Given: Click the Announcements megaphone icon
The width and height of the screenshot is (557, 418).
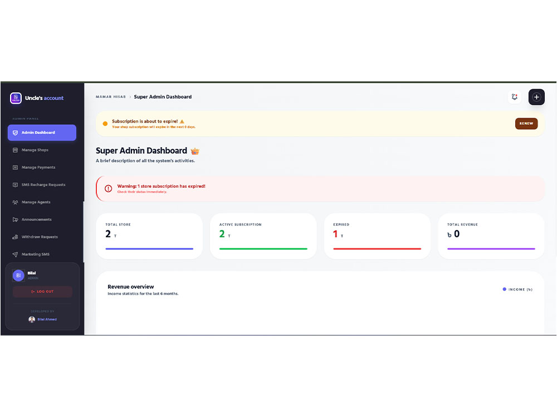Looking at the screenshot, I should 15,220.
